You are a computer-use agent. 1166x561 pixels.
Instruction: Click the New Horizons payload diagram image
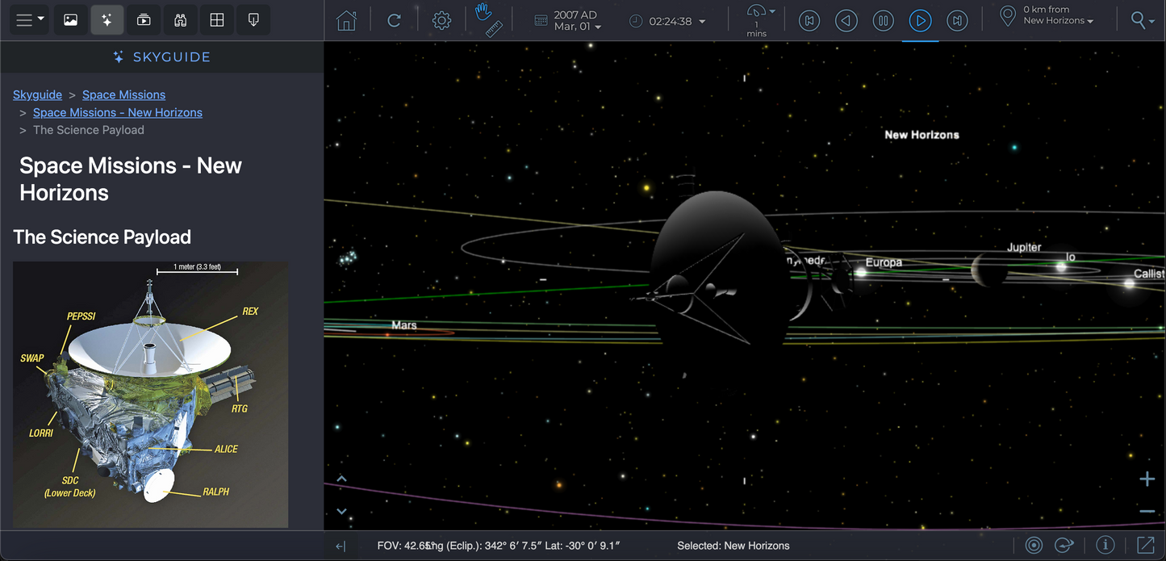tap(151, 394)
